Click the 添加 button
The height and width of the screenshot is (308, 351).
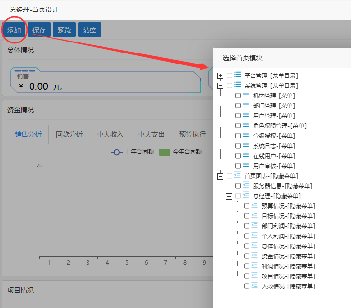(x=14, y=30)
